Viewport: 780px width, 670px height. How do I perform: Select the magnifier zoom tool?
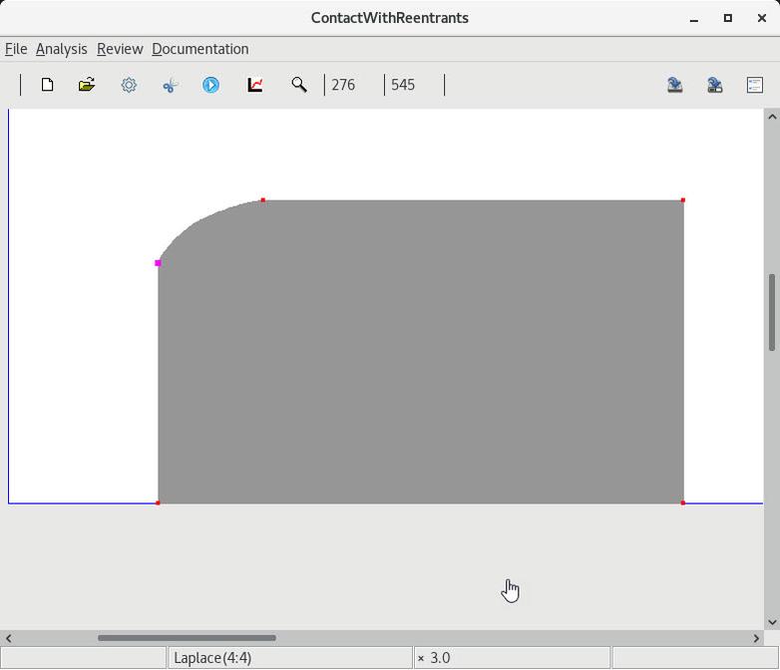(298, 86)
